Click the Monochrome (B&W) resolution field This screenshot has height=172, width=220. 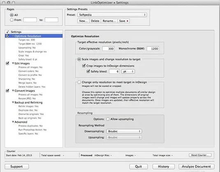153,49
